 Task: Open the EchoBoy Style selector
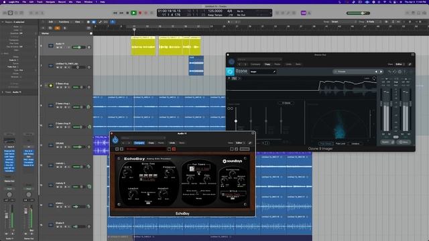point(233,194)
